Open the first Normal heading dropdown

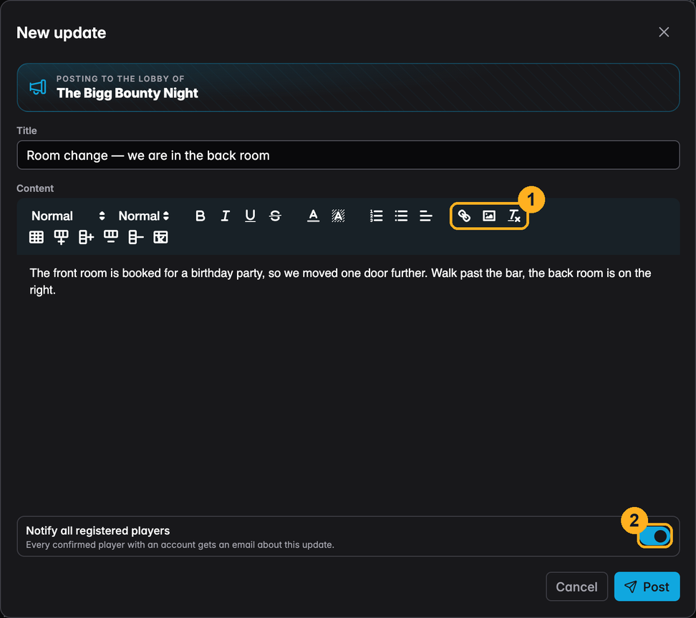68,216
